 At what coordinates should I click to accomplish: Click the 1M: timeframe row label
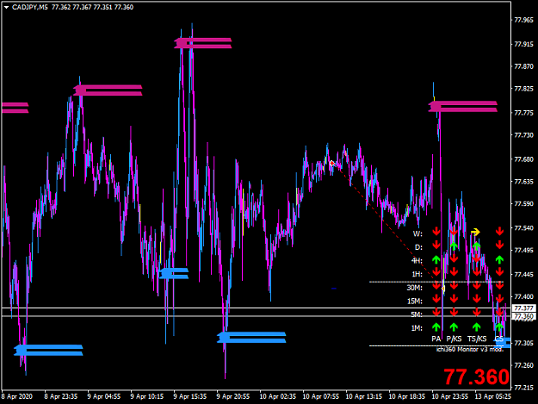pyautogui.click(x=417, y=328)
